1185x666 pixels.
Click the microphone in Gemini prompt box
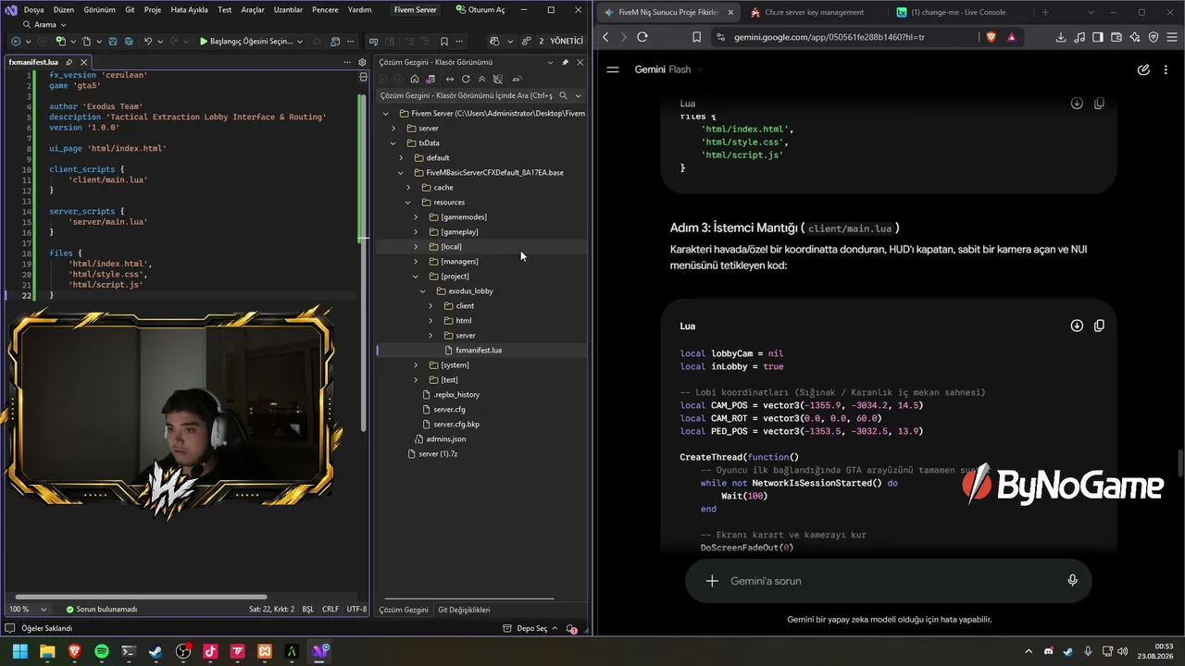click(x=1072, y=581)
